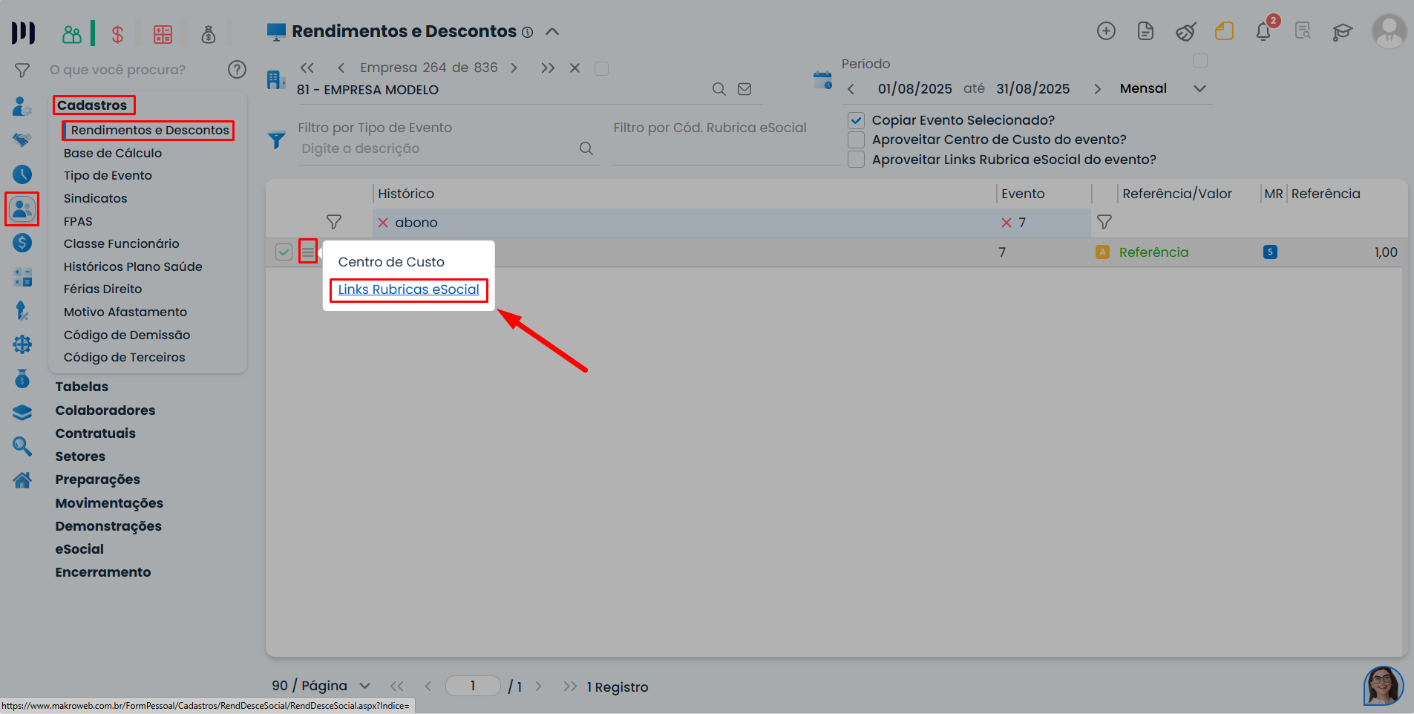Open notifications bell with badge 2
Image resolution: width=1414 pixels, height=714 pixels.
coord(1264,30)
